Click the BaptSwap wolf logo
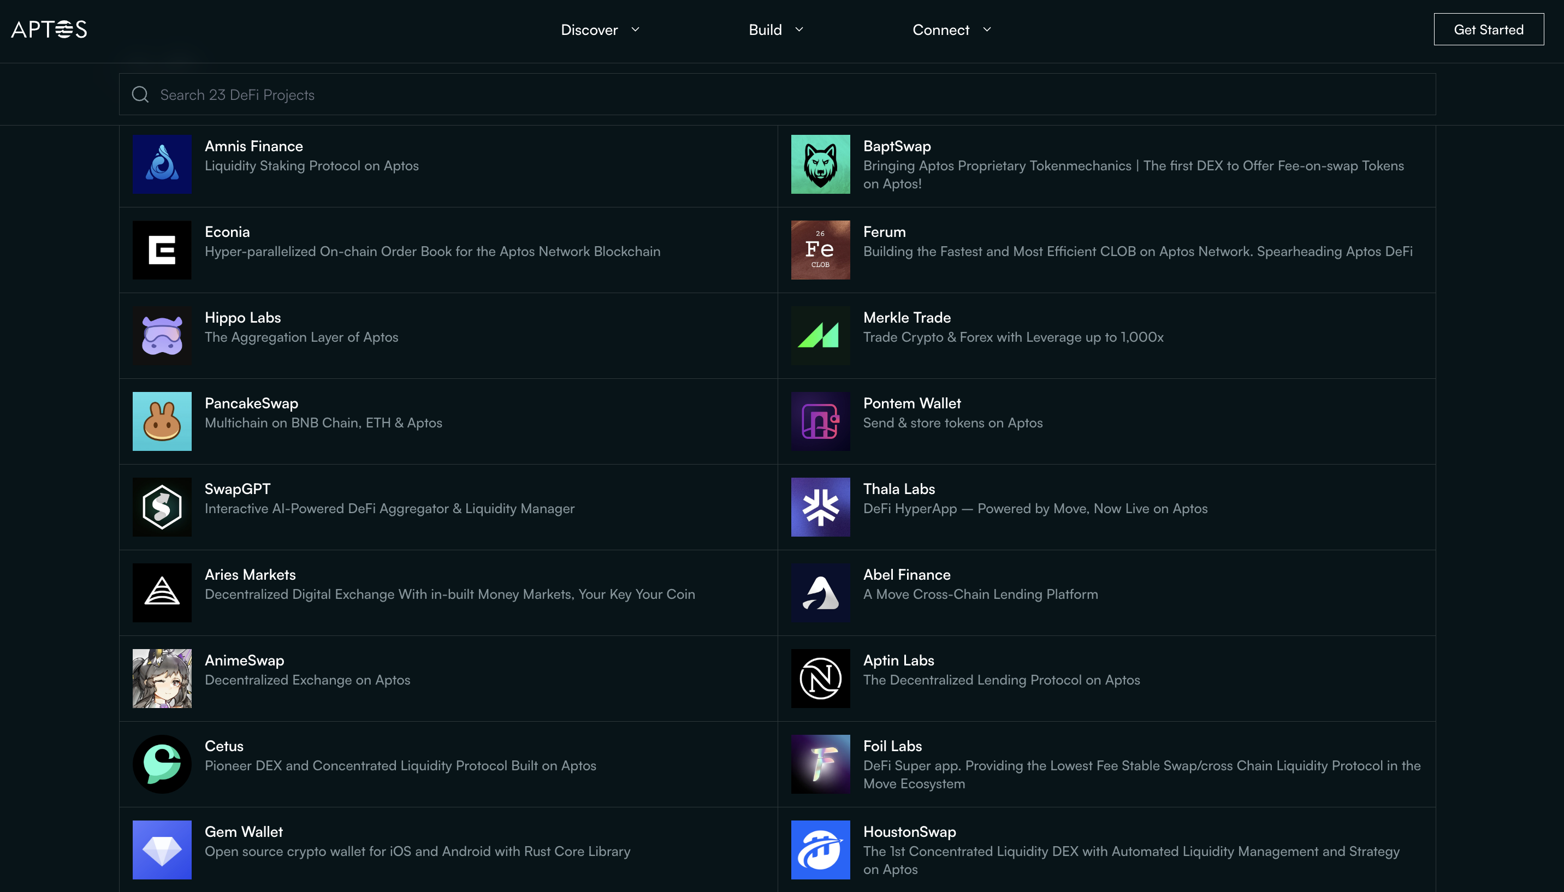Image resolution: width=1564 pixels, height=892 pixels. (820, 164)
